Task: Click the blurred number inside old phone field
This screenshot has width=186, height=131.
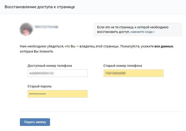Action: pos(115,73)
